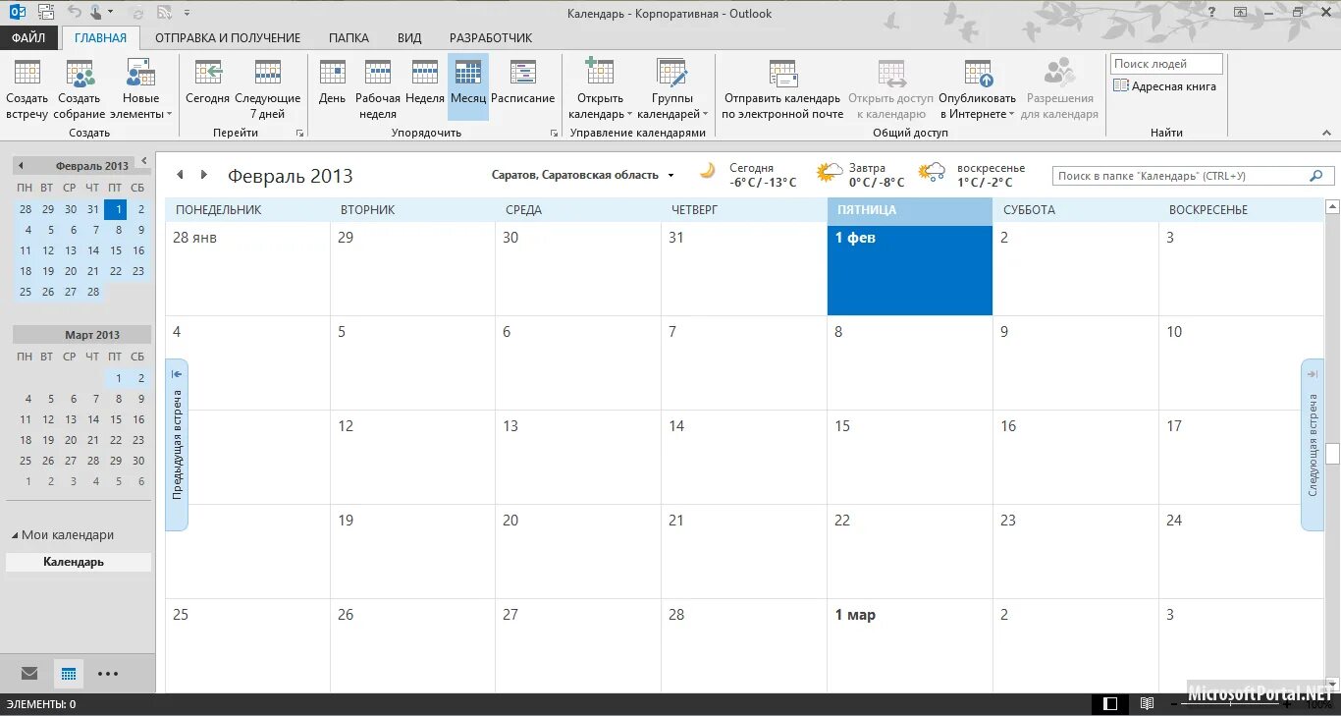
Task: Open the ОТПРАВКА И ПОЛУЧЕНИЕ tab
Action: coord(228,37)
